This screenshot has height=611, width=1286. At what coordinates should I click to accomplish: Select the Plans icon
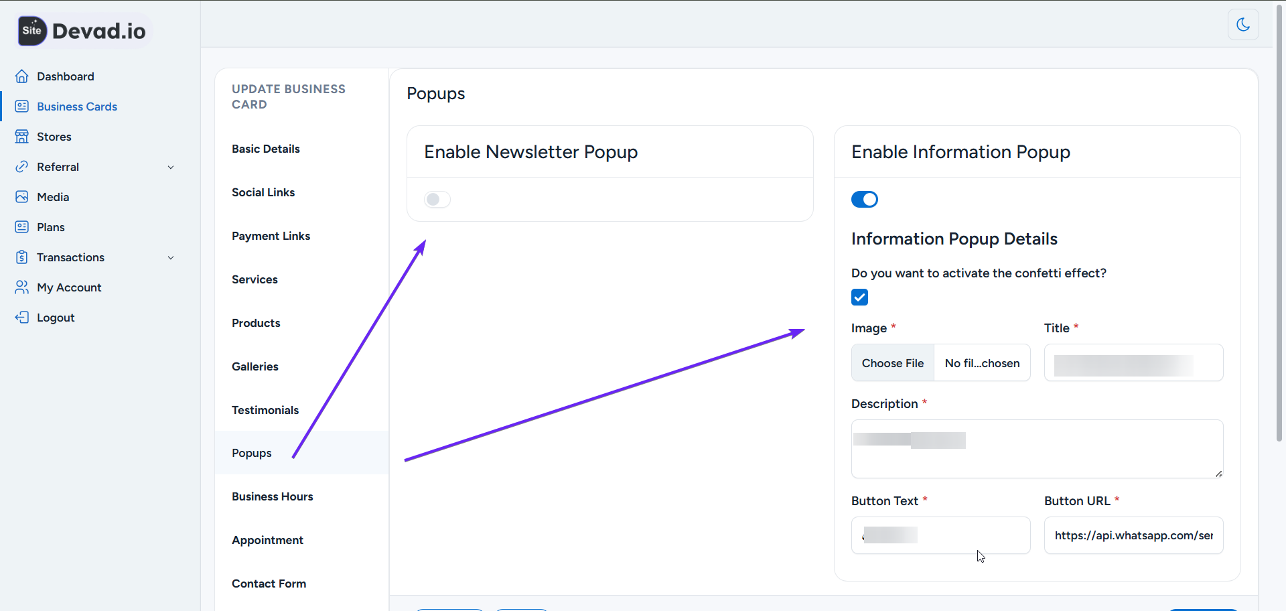[22, 226]
